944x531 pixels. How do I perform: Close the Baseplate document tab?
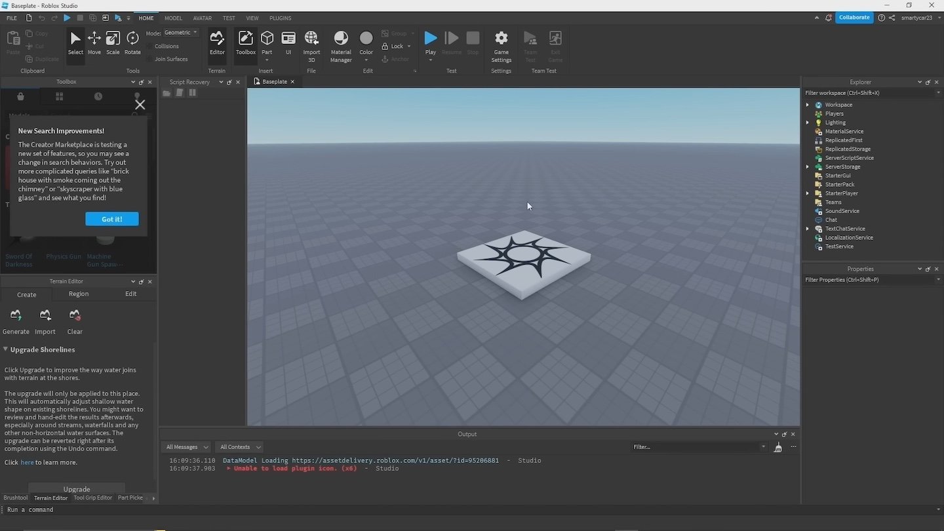click(292, 82)
